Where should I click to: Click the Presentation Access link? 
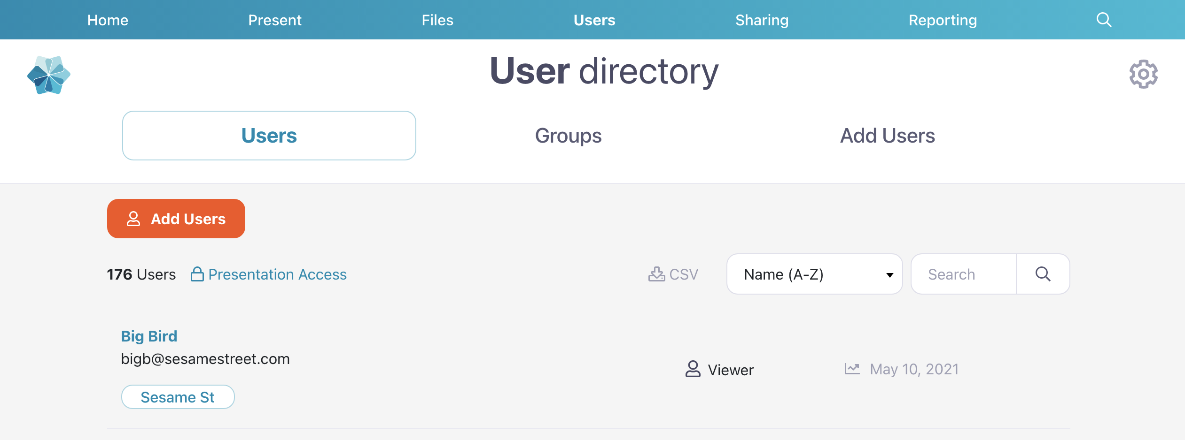pyautogui.click(x=277, y=274)
